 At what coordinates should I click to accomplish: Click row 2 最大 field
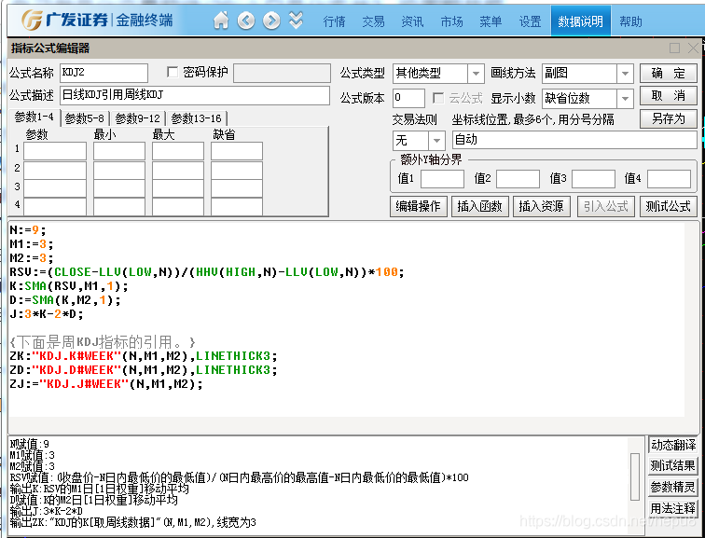coord(178,170)
